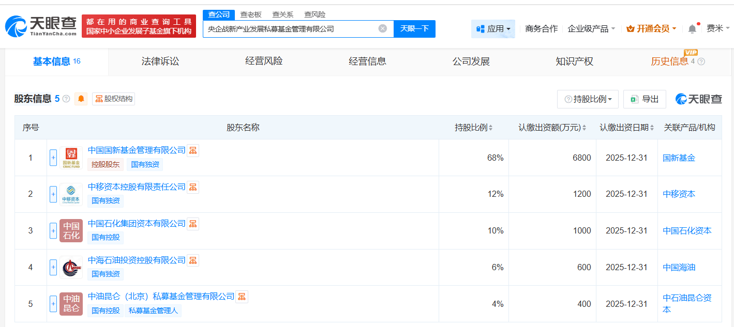
Task: Open the 持股比例 dropdown filter
Action: (588, 99)
